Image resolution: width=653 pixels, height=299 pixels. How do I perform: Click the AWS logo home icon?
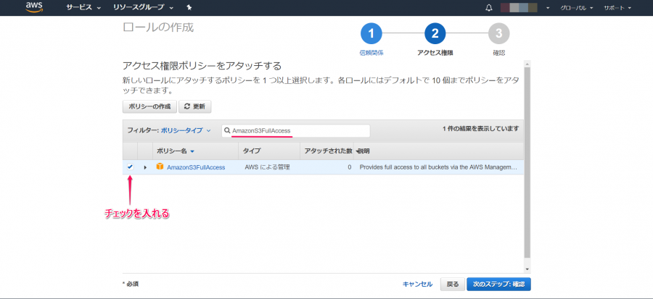34,7
